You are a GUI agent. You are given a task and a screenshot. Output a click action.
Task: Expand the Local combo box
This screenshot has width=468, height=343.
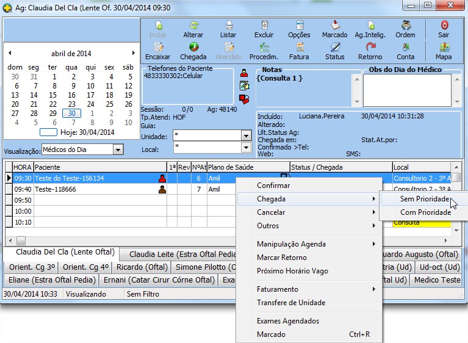[246, 148]
